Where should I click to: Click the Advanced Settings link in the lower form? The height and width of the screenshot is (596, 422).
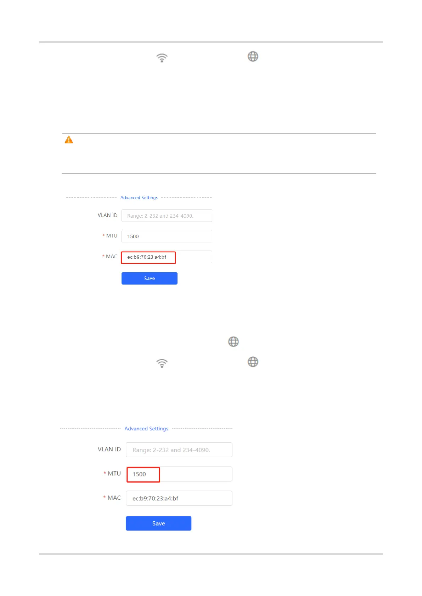[x=146, y=429]
